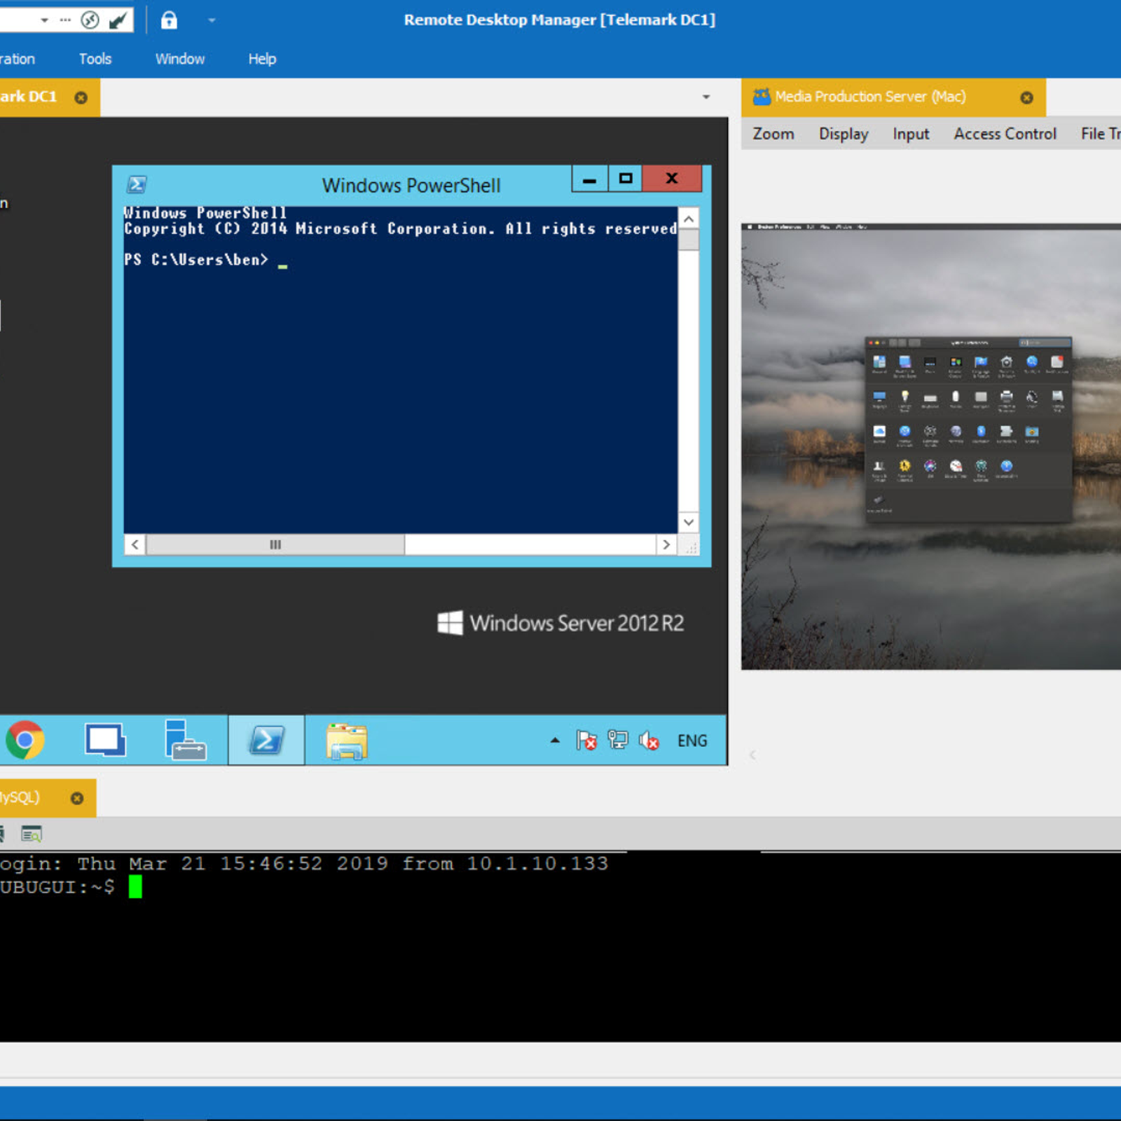Minimize the Windows PowerShell window
Image resolution: width=1121 pixels, height=1121 pixels.
point(590,179)
